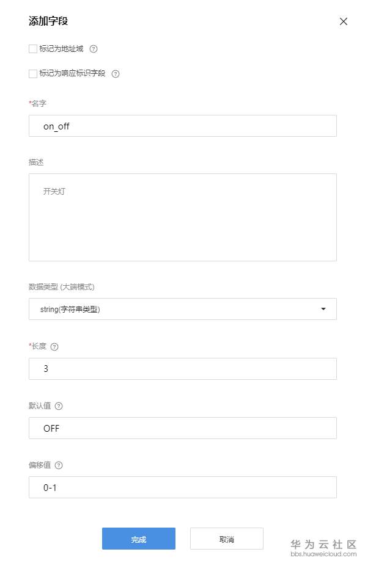Select the 偏移值 field showing 0-1
Screen dimensions: 365x563
click(183, 487)
